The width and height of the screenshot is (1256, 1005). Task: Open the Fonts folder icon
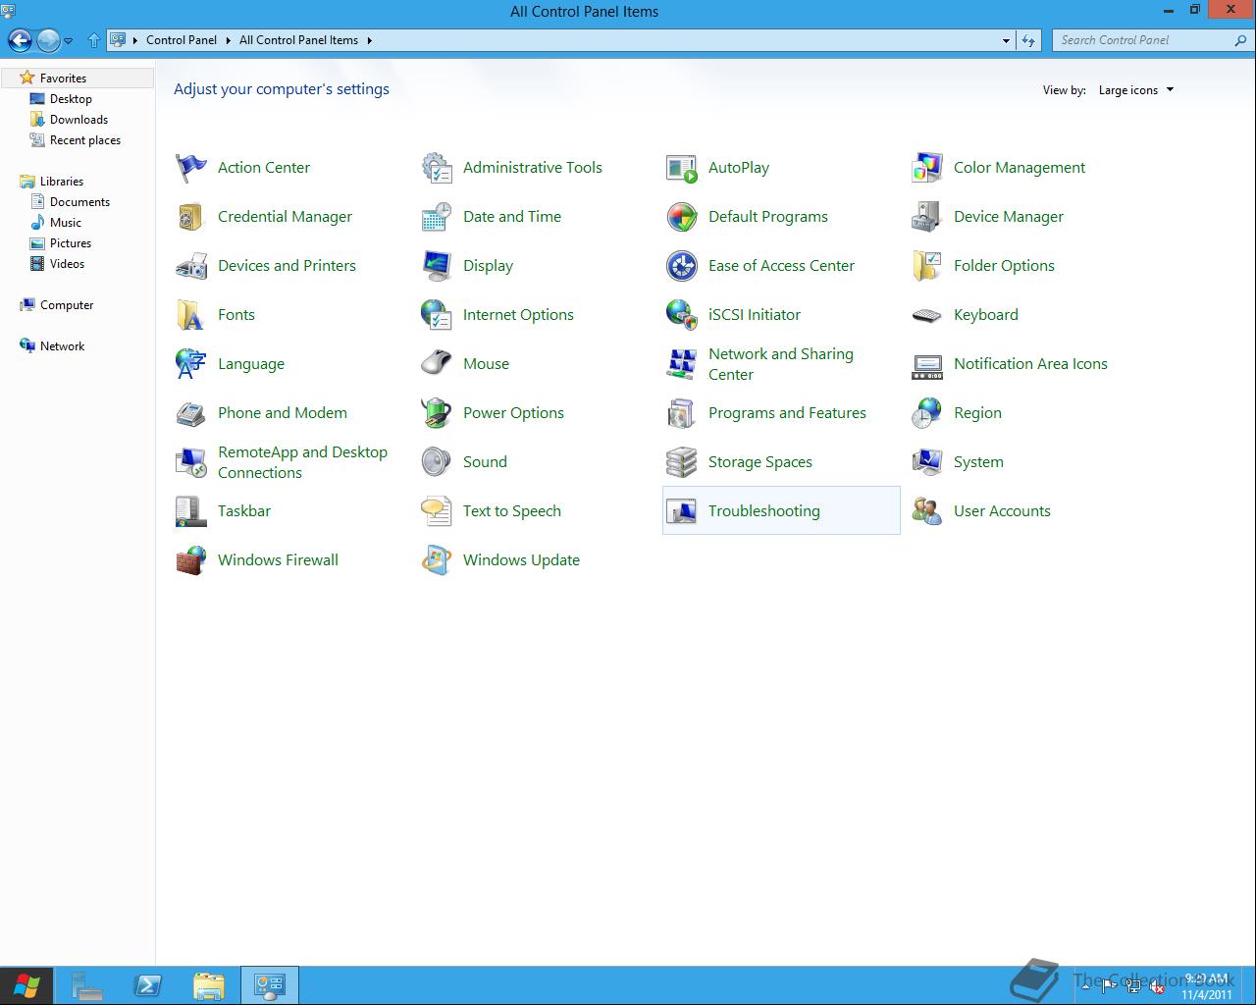(x=190, y=315)
